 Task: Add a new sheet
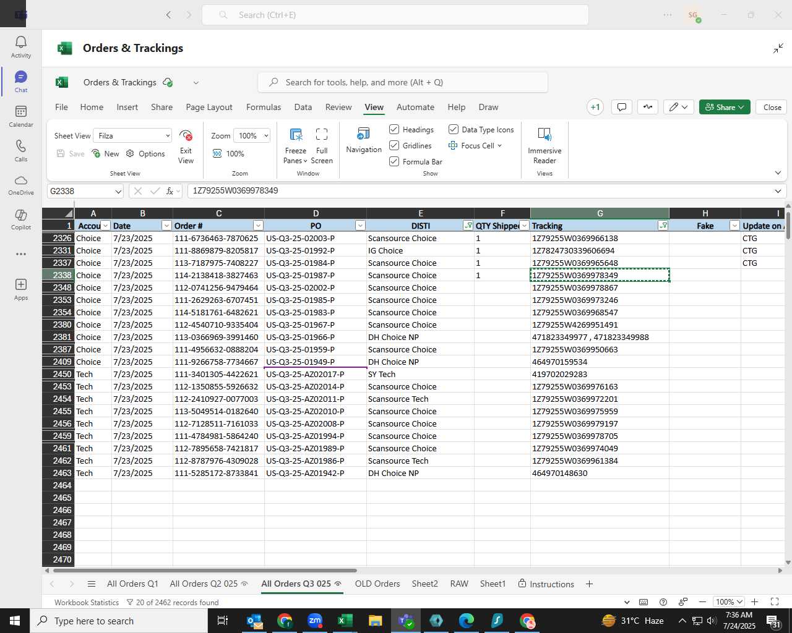[589, 584]
